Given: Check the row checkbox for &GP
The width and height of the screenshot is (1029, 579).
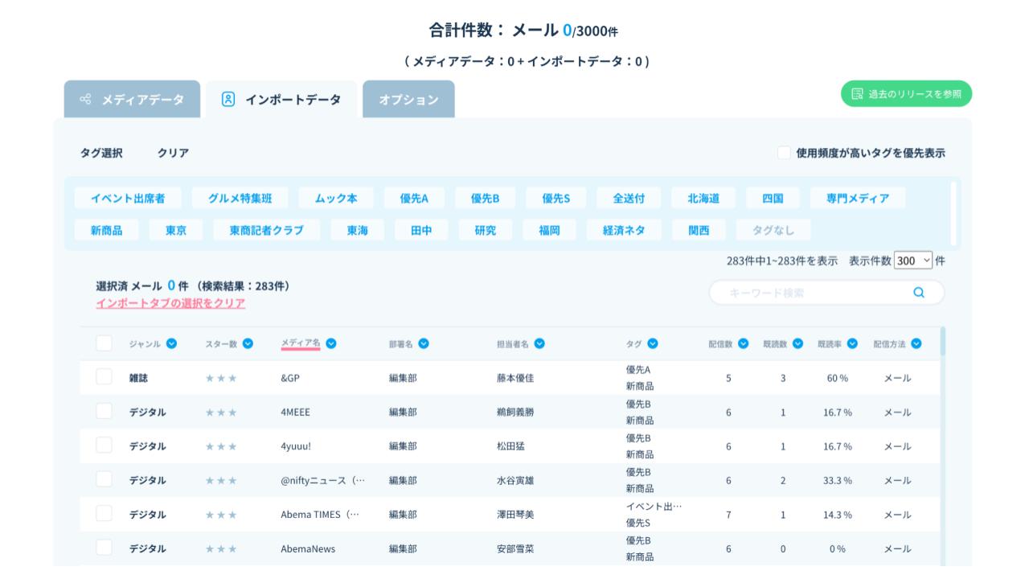Looking at the screenshot, I should pyautogui.click(x=104, y=377).
